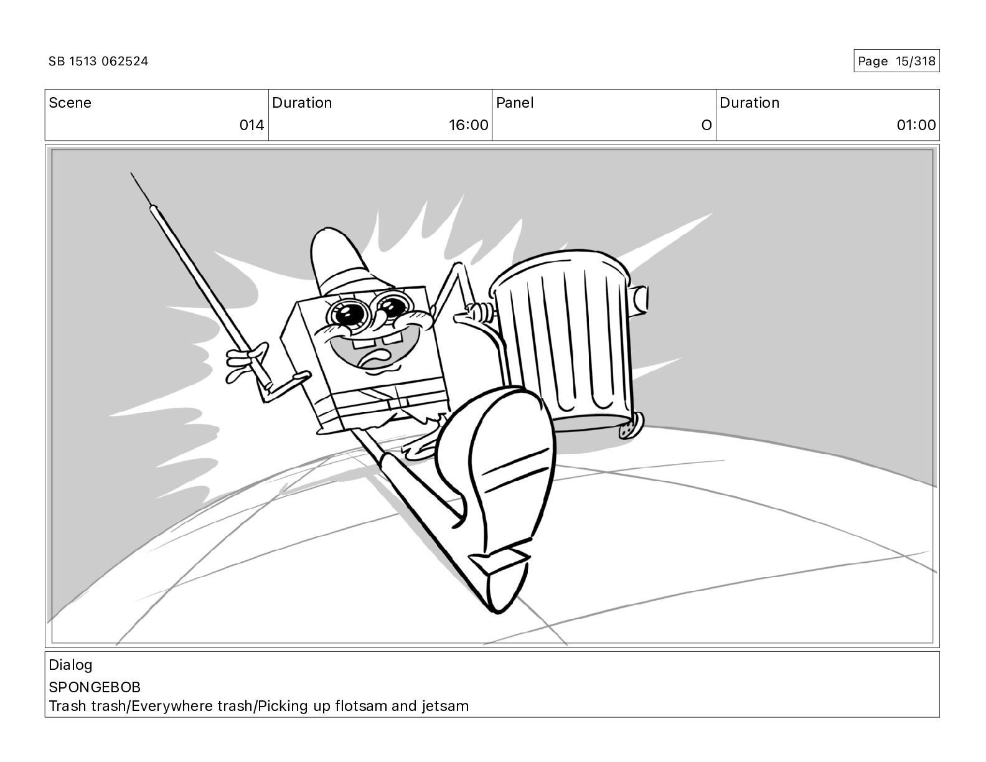Screen dimensions: 986x762
Task: Click the storyboard panel drawing of SpongeBob
Action: (492, 396)
